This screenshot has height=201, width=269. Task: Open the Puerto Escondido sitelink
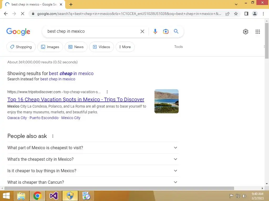[44, 118]
